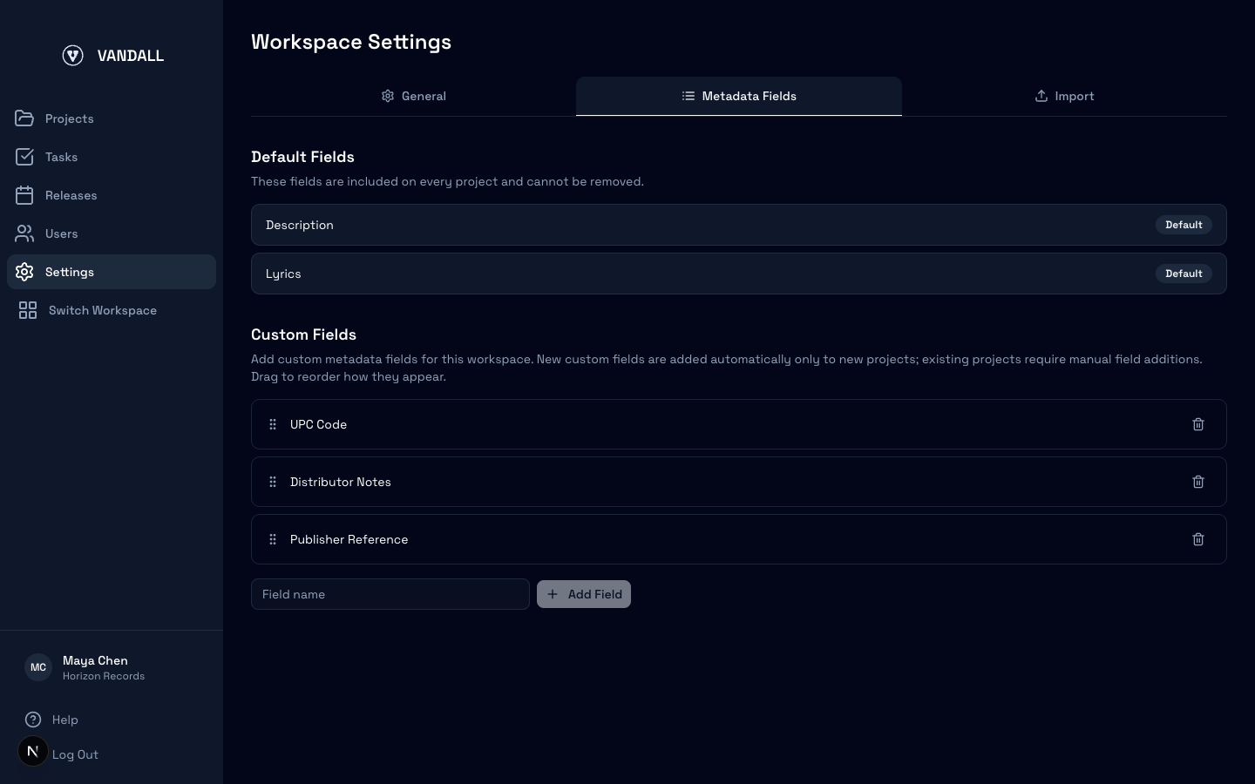The image size is (1255, 784).
Task: Click the VANDALL brand name
Action: [x=131, y=56]
